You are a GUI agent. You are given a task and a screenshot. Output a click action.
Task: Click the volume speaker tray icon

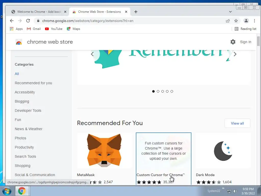[235, 191]
